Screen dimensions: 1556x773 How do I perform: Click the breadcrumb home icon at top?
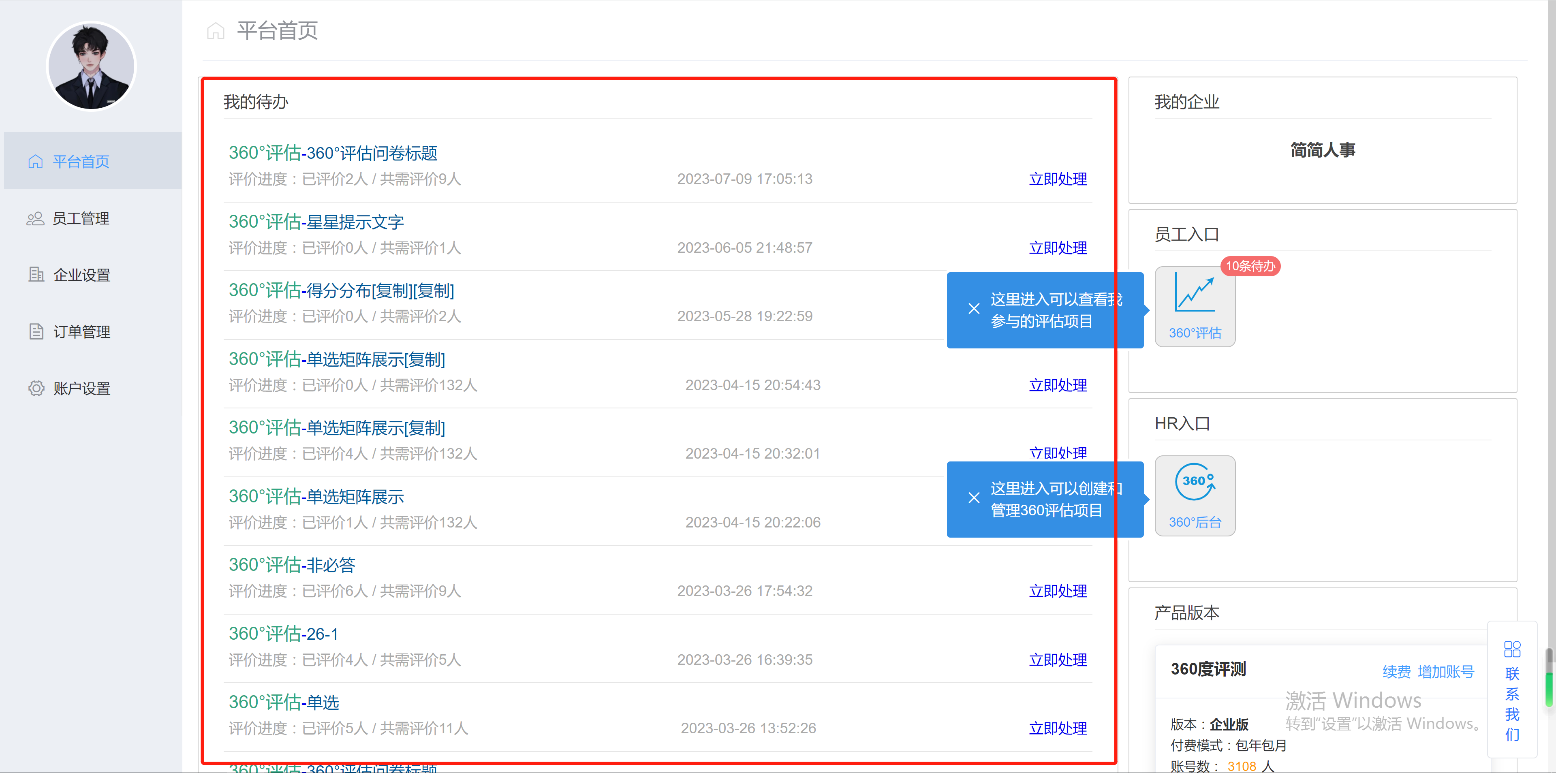click(216, 31)
